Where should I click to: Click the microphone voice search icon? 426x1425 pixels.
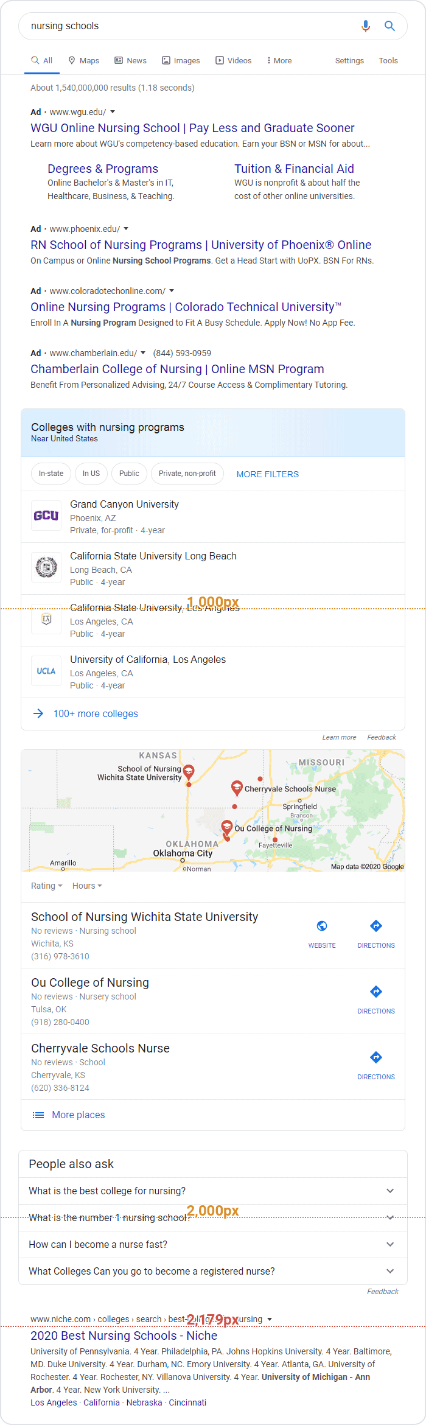[x=366, y=26]
